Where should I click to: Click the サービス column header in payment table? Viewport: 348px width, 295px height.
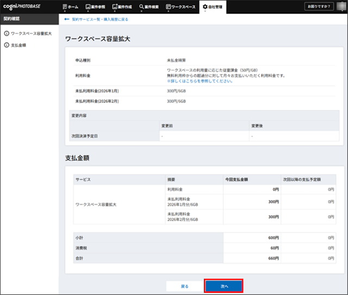pyautogui.click(x=84, y=179)
